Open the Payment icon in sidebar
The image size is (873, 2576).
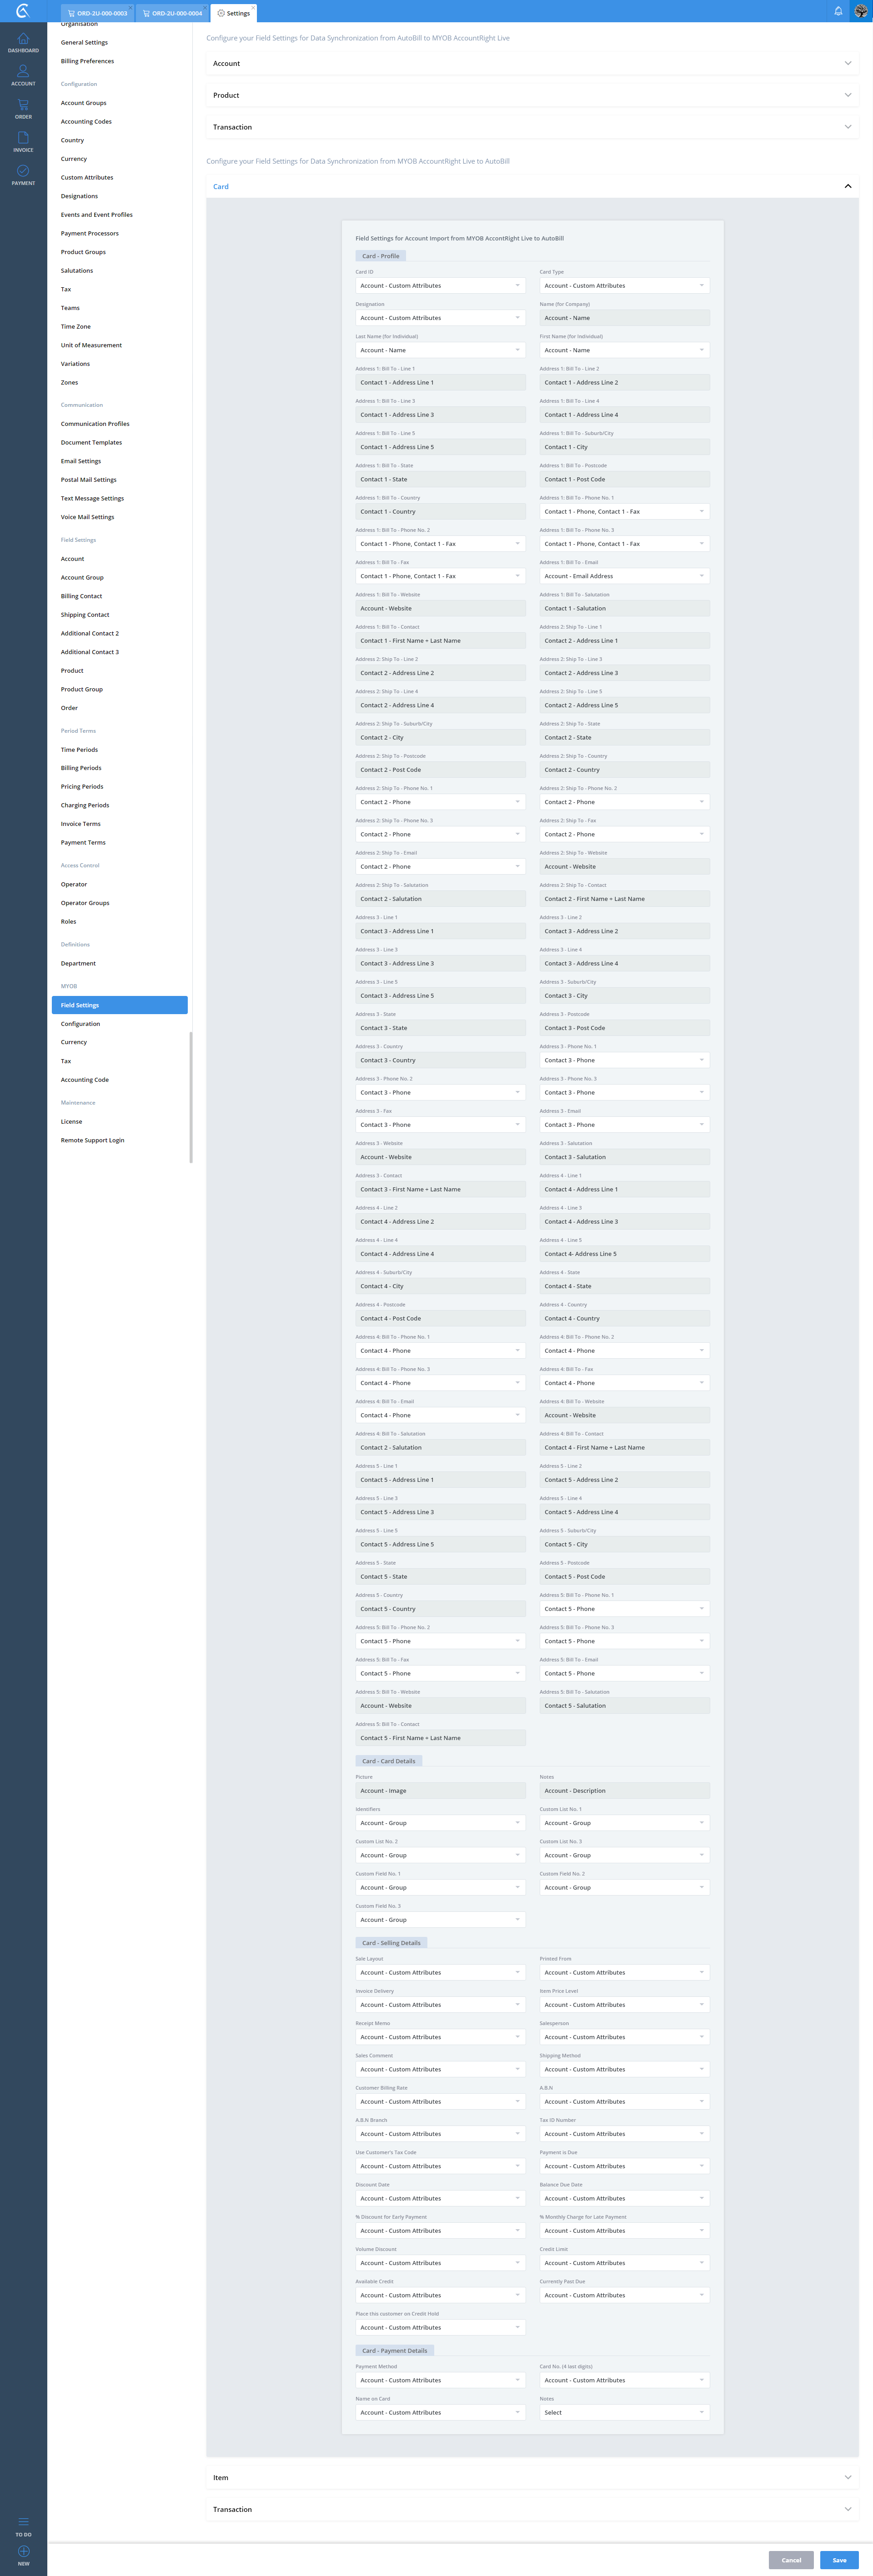[x=23, y=174]
